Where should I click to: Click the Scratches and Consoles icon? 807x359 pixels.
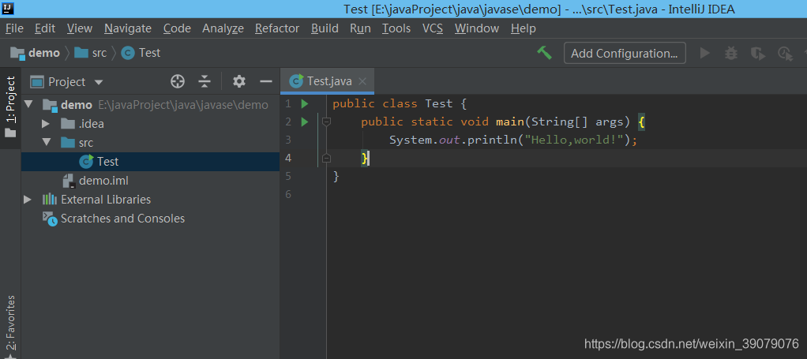(x=50, y=219)
